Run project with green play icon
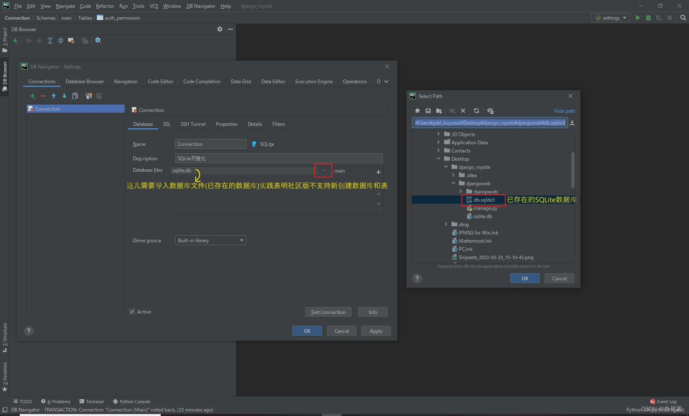Viewport: 689px width, 416px height. 638,18
